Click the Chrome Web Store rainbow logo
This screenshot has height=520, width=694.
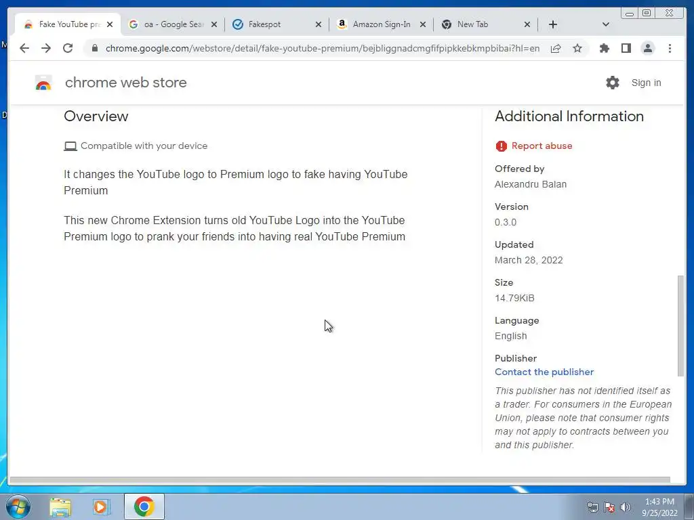(x=43, y=83)
